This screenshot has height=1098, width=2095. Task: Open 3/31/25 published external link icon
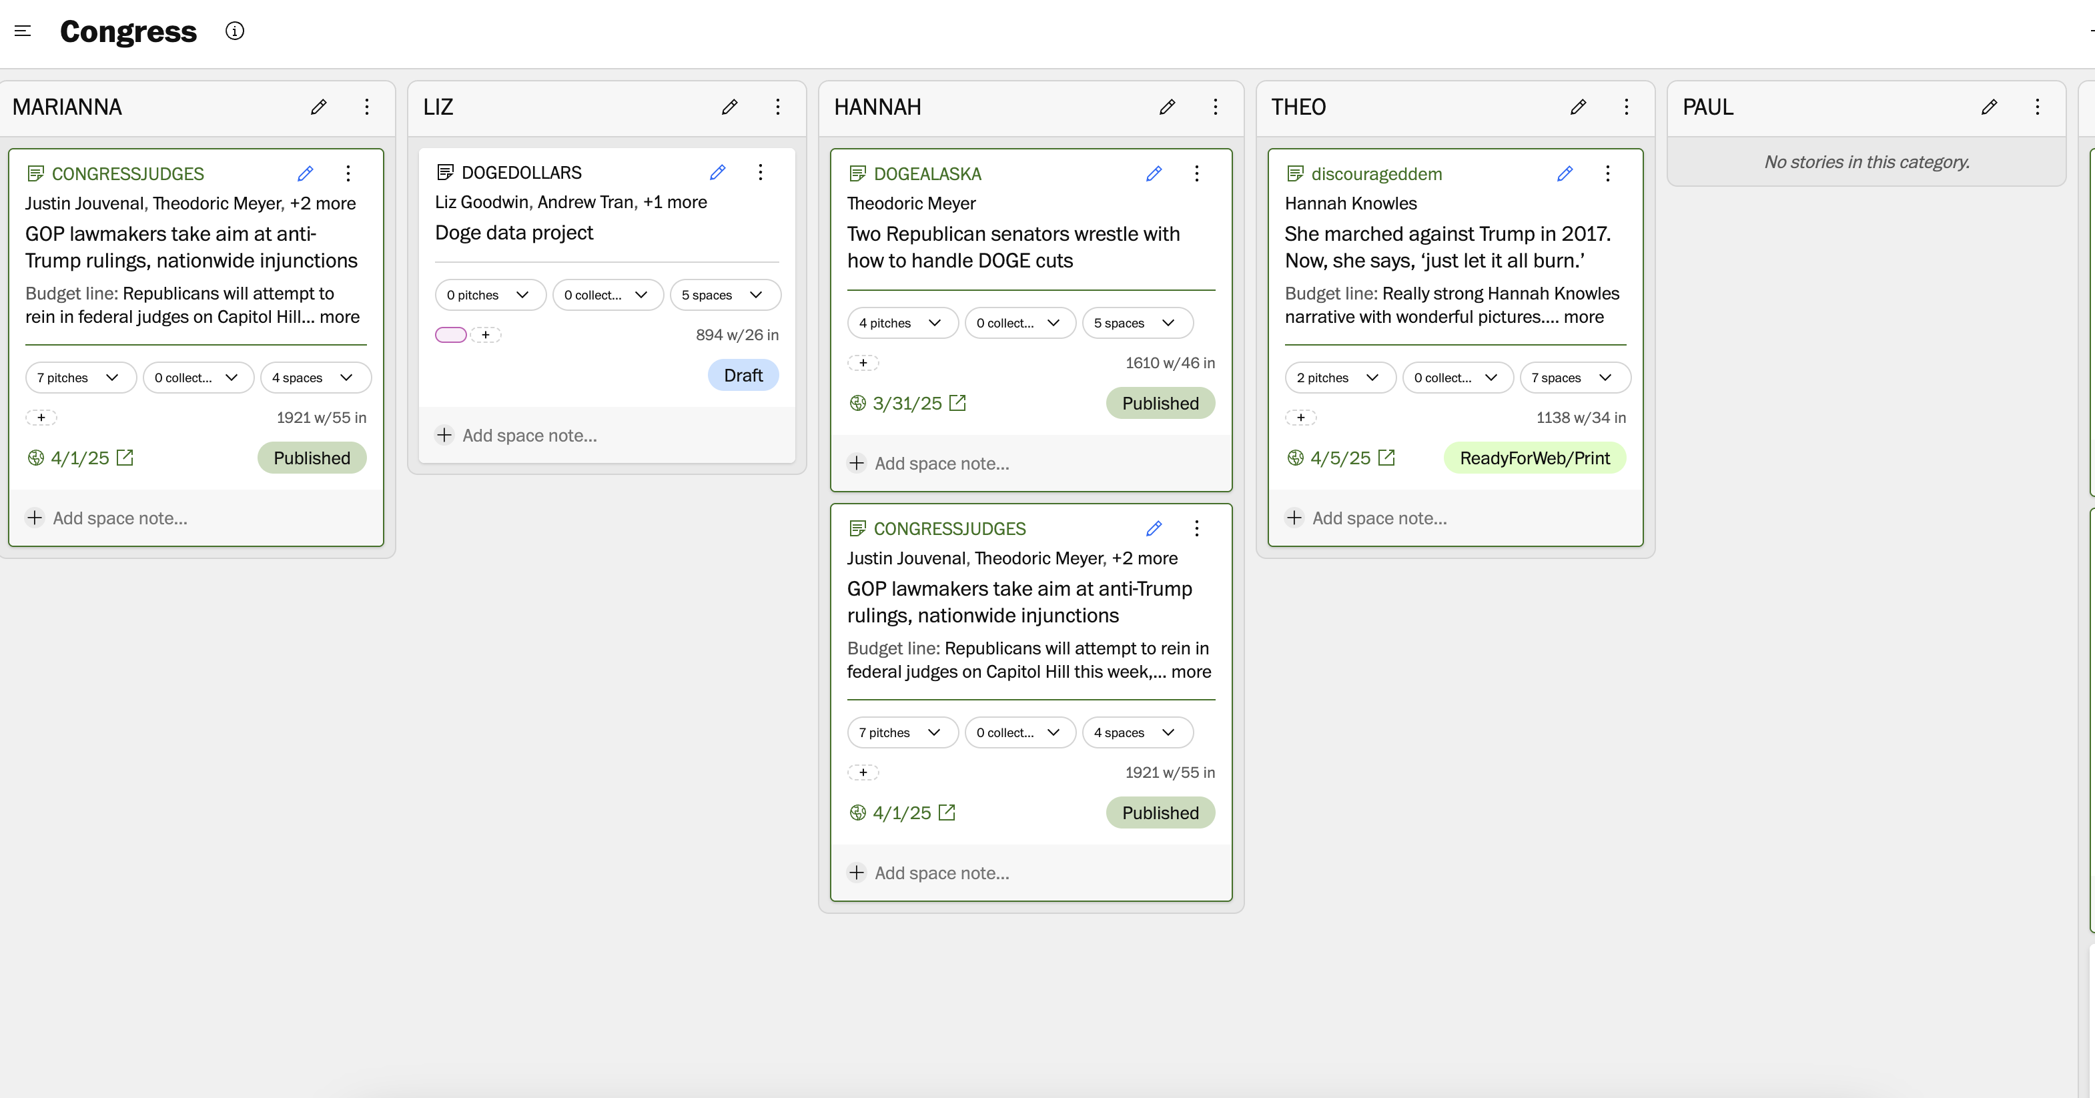coord(958,404)
